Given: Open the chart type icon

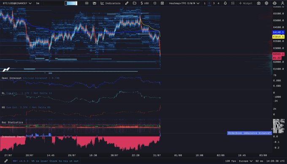Looking at the screenshot, I should click(x=95, y=3).
